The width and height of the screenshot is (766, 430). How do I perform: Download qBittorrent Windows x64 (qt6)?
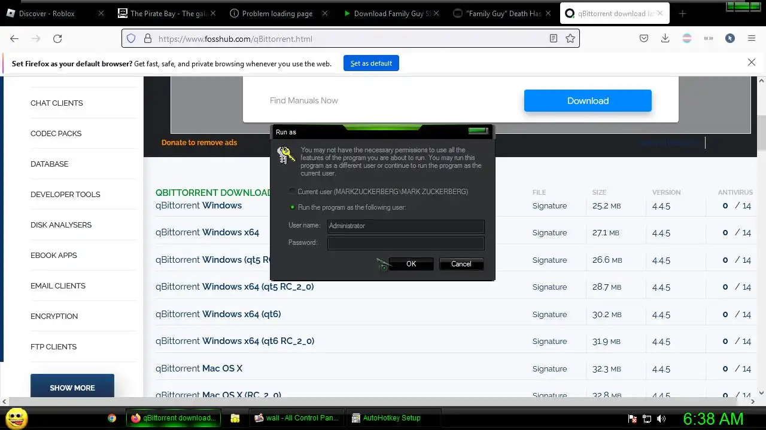point(218,314)
